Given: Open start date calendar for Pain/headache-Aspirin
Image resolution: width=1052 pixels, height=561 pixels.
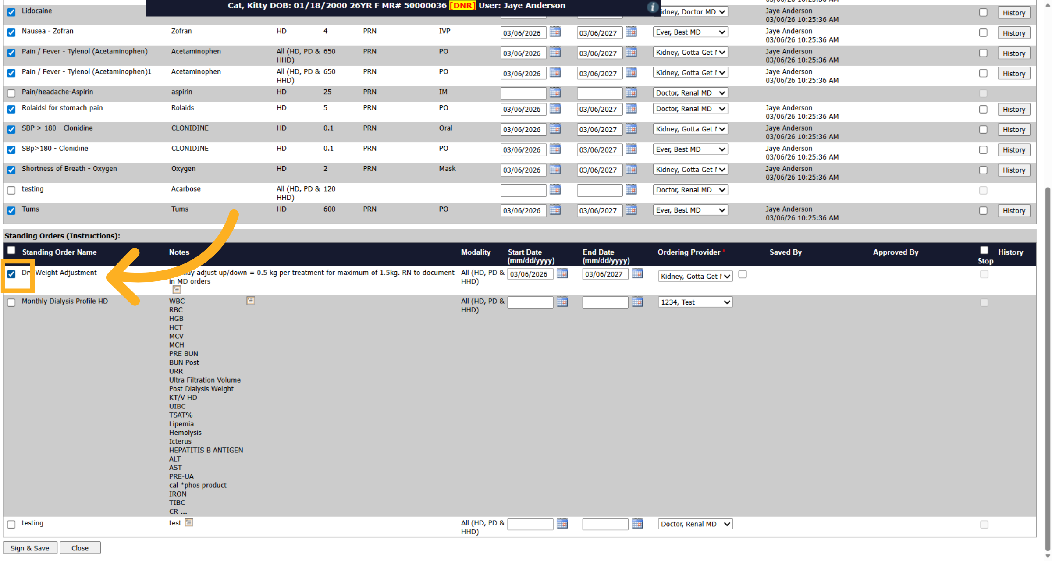Looking at the screenshot, I should pos(555,92).
